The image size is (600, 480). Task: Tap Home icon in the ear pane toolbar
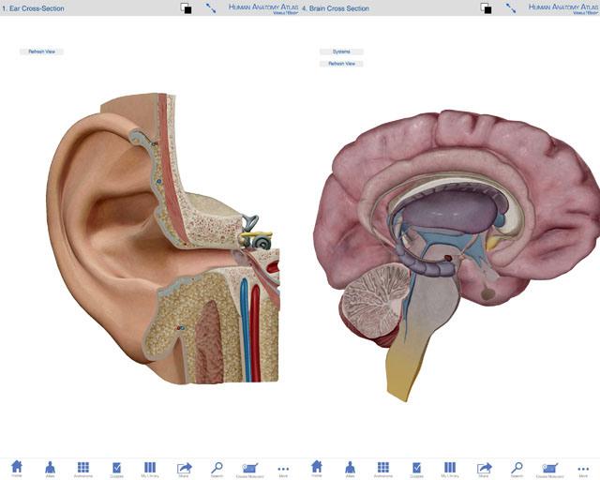pyautogui.click(x=16, y=467)
